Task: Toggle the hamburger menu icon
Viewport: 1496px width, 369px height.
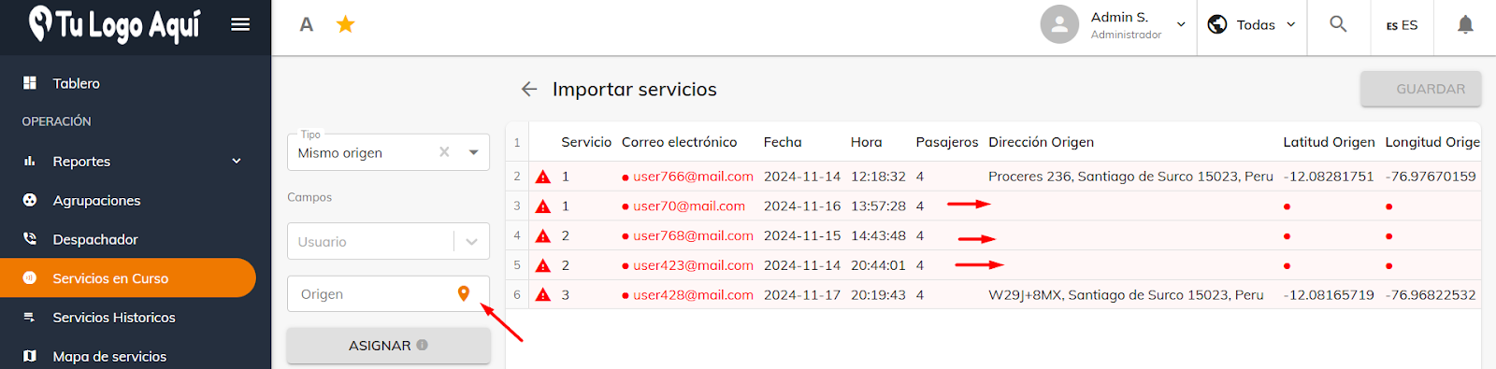Action: pos(240,24)
